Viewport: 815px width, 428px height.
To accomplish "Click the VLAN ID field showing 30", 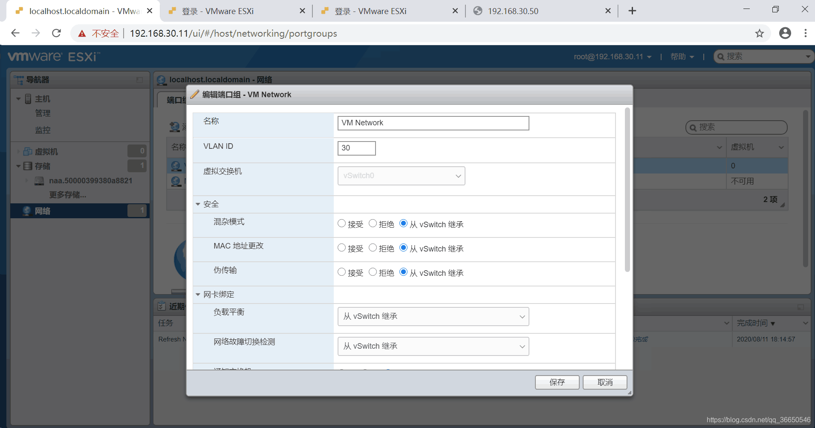I will click(x=356, y=148).
